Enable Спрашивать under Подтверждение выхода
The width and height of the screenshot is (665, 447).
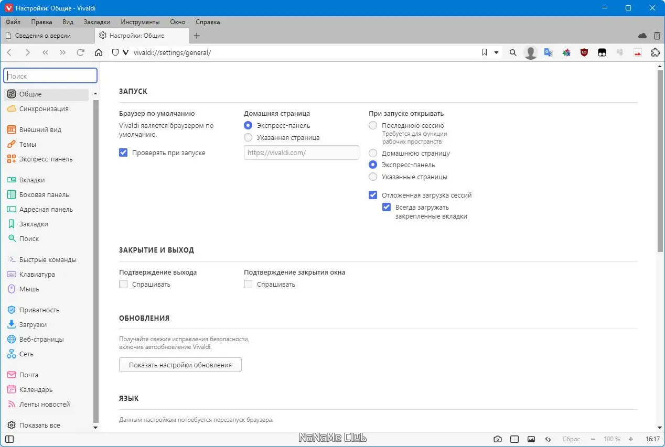coord(123,284)
